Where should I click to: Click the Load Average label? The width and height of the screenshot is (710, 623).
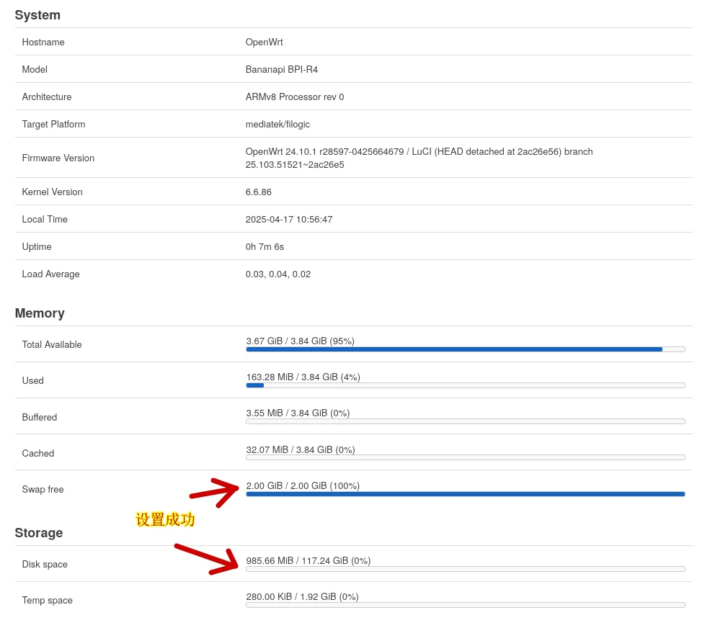50,274
